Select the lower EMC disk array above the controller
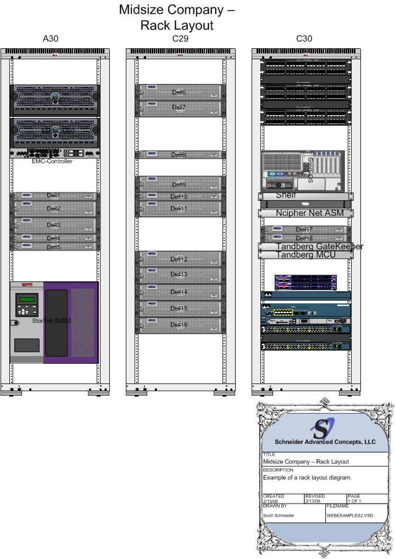The height and width of the screenshot is (559, 395). [x=55, y=133]
